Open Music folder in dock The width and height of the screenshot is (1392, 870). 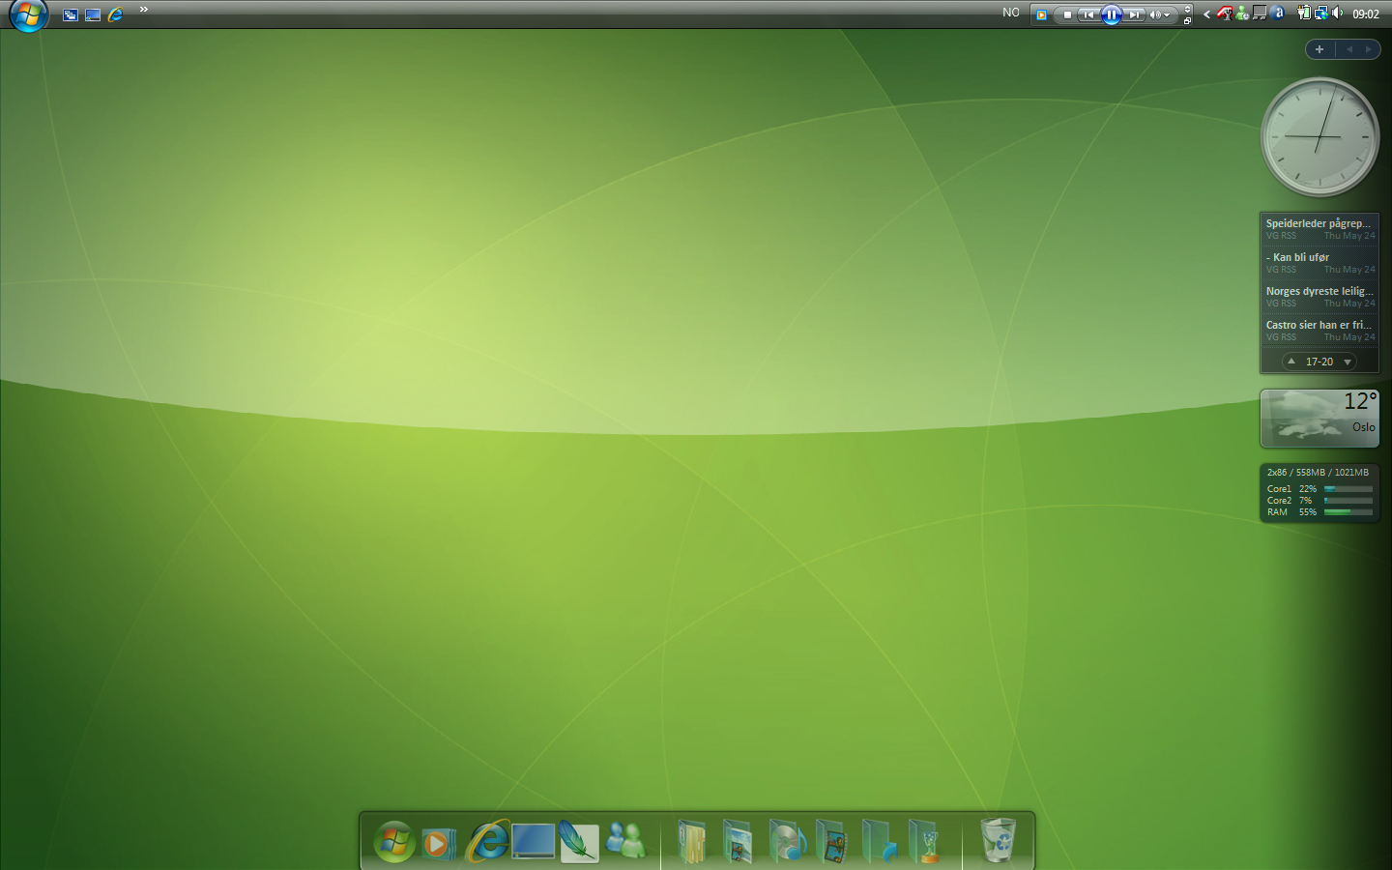pos(787,841)
